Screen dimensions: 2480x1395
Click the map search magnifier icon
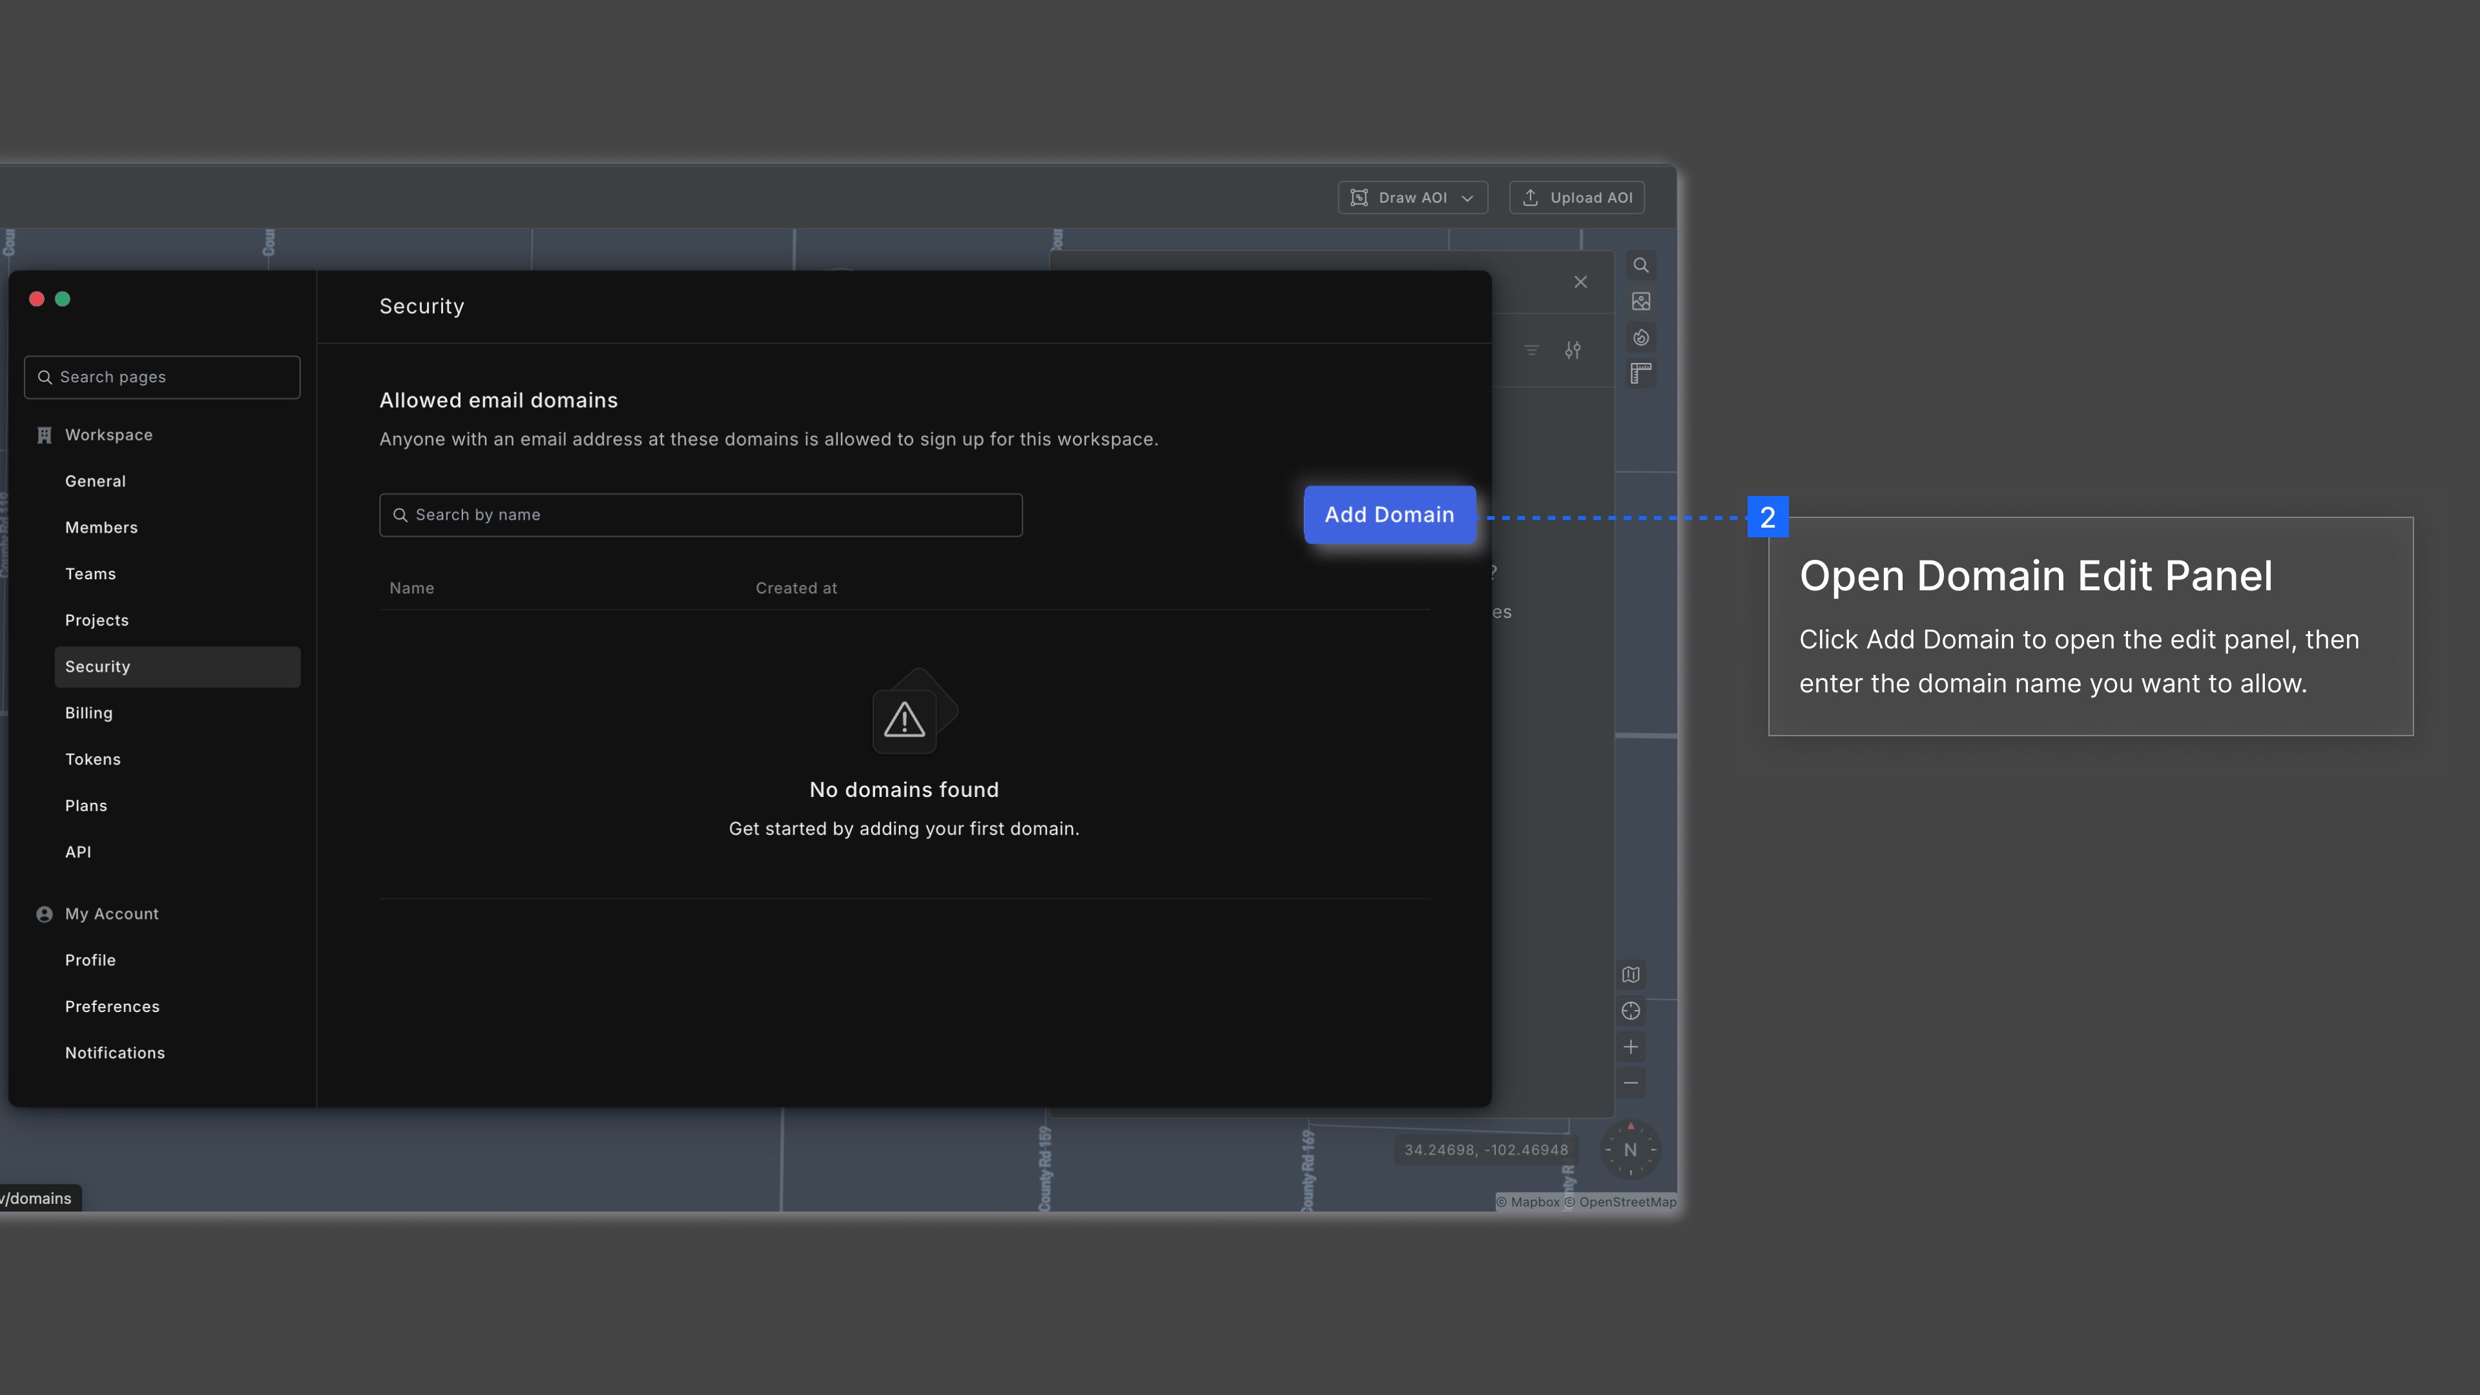pos(1640,265)
